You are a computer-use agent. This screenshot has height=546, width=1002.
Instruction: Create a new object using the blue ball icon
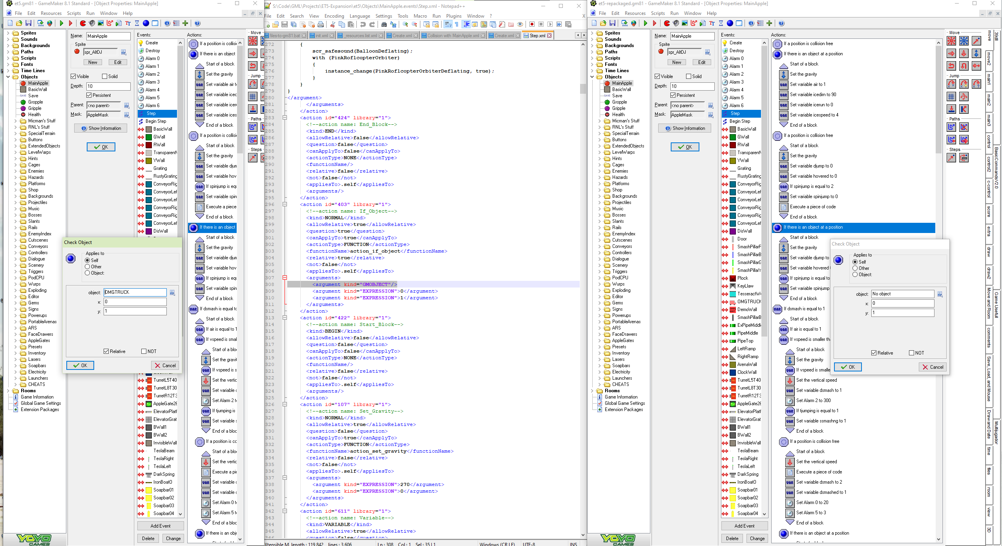(145, 23)
